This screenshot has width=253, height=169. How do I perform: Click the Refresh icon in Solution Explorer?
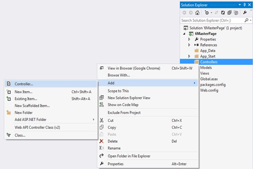coord(223,12)
